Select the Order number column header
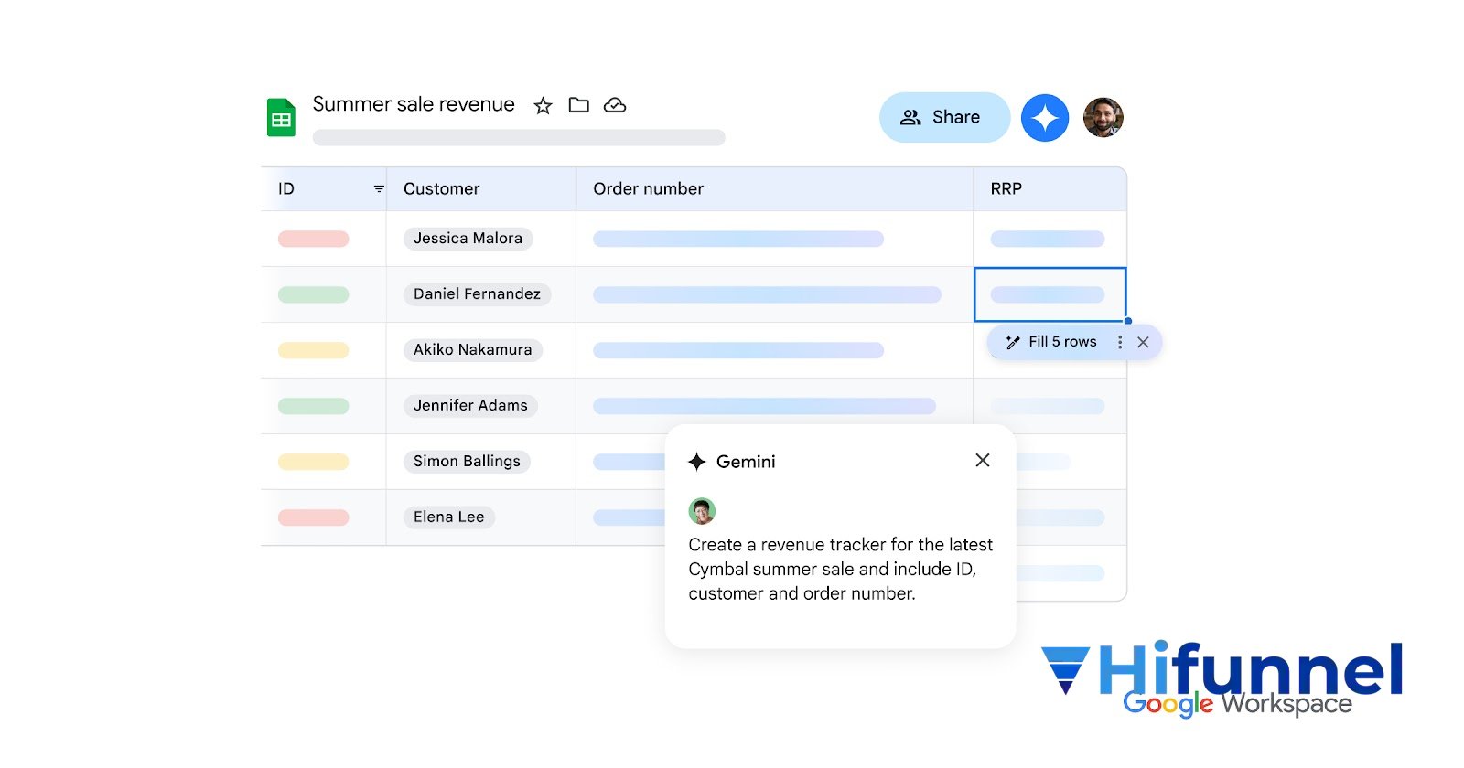Image resolution: width=1464 pixels, height=768 pixels. tap(774, 188)
